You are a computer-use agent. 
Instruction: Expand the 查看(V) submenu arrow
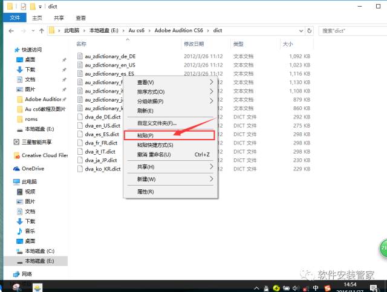click(211, 82)
